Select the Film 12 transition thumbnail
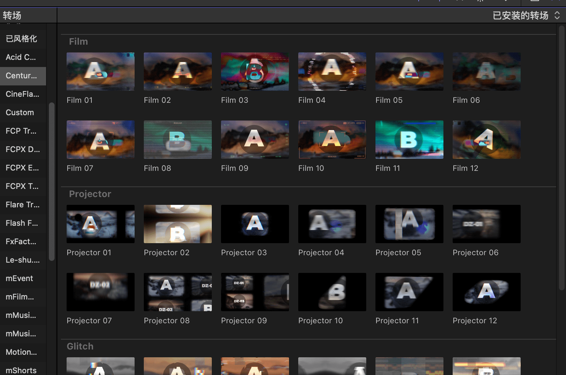 487,140
